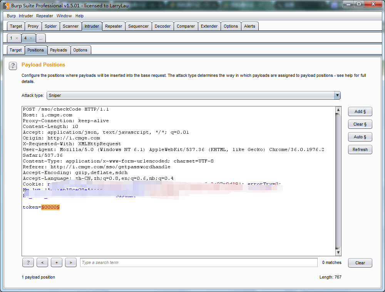Click the POST /sso/checkCode request line

click(66, 109)
